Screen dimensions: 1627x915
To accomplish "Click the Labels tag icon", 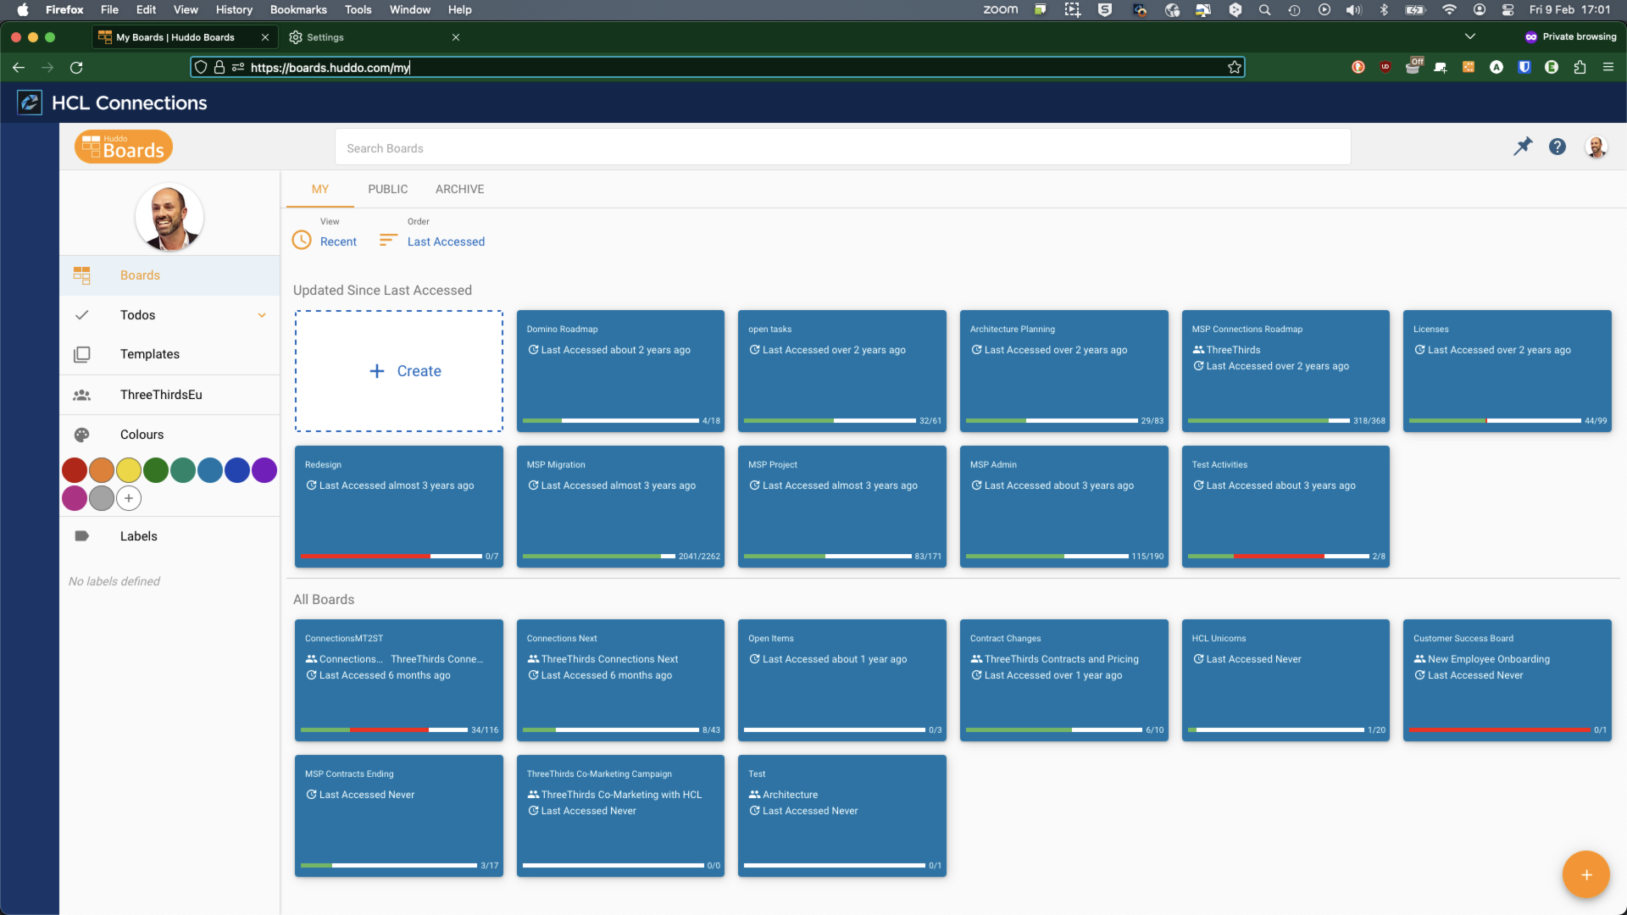I will [82, 536].
